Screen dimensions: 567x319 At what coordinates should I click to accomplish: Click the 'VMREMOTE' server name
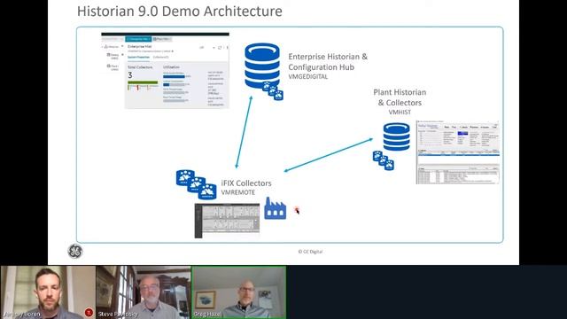238,192
